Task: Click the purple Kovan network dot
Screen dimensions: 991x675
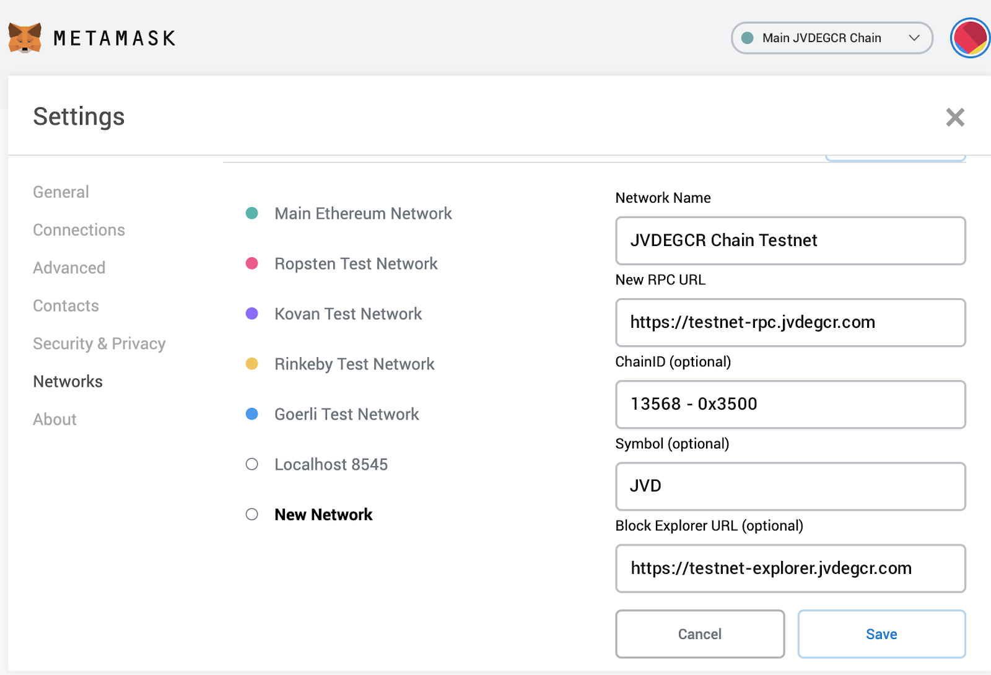Action: 251,314
